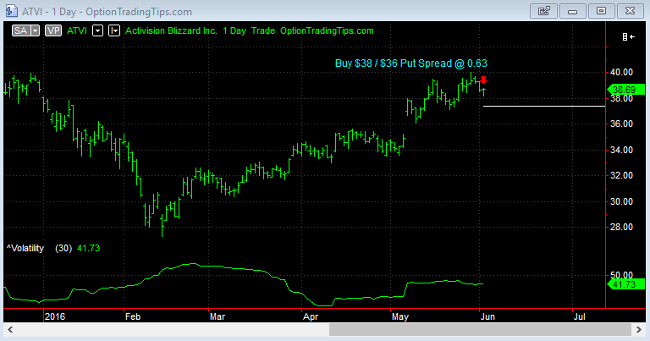Viewport: 650px width, 341px height.
Task: Click the May date axis label
Action: tap(400, 317)
